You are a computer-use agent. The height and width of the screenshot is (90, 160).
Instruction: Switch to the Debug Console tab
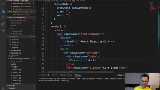click(x=66, y=75)
